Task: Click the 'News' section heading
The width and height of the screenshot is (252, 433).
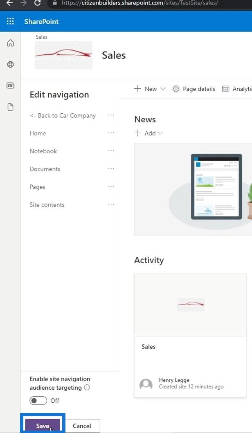Action: (145, 119)
